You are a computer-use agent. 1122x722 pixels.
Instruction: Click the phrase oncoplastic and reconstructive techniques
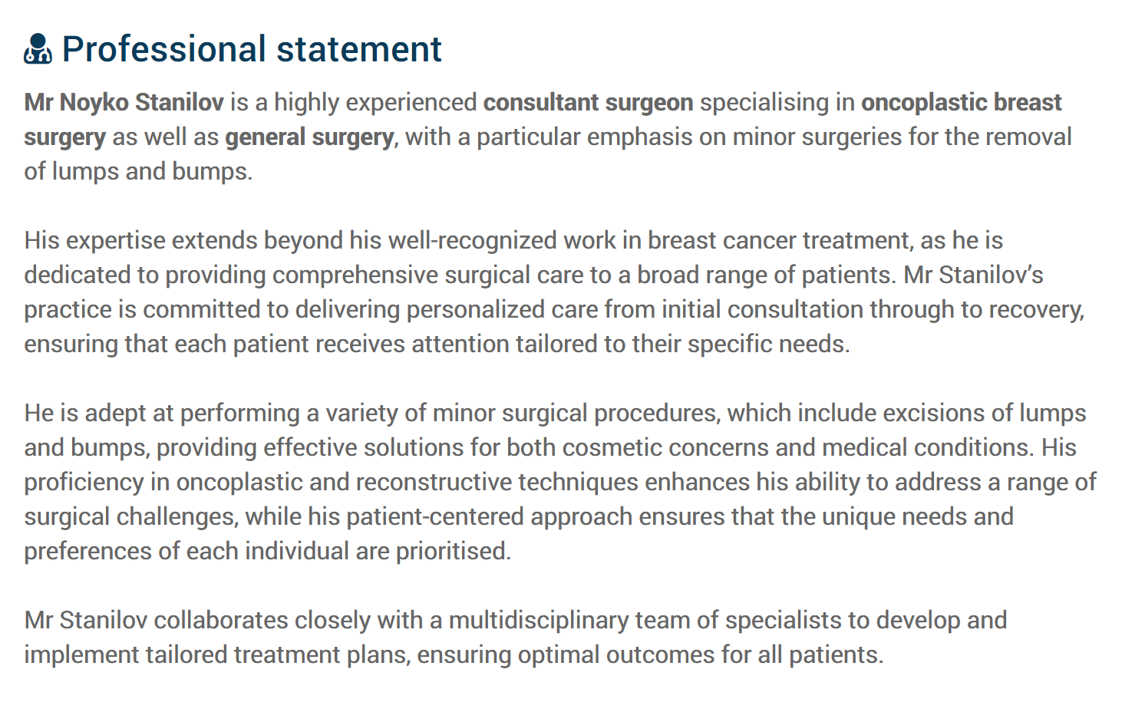408,482
